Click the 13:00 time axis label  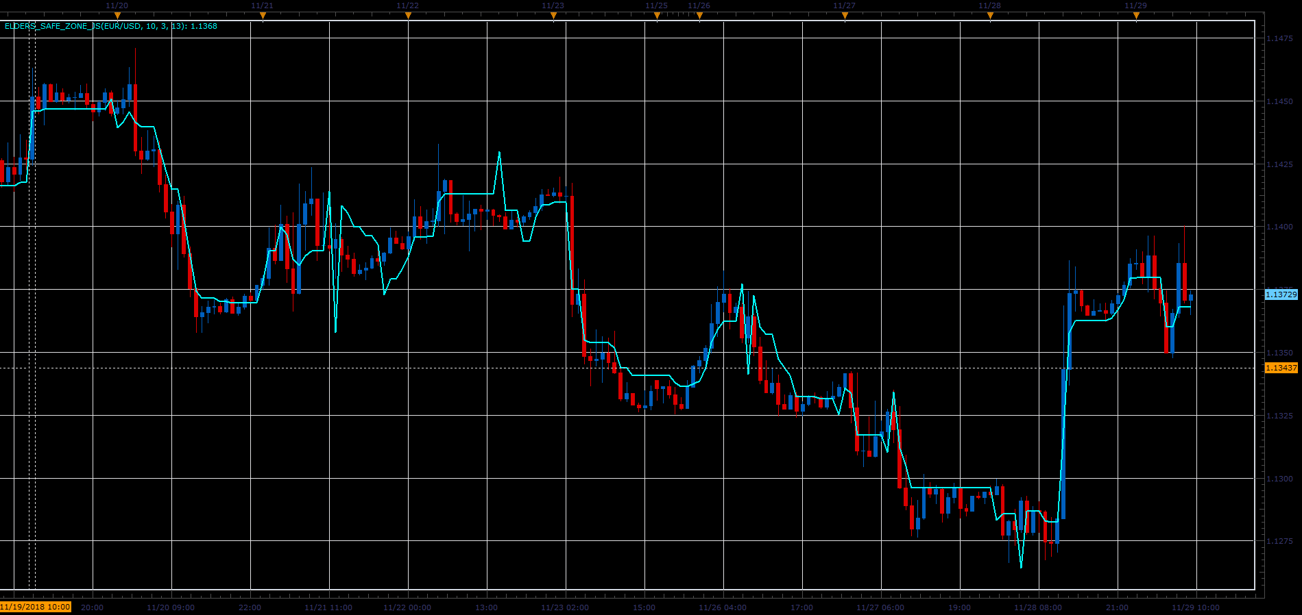coord(487,607)
